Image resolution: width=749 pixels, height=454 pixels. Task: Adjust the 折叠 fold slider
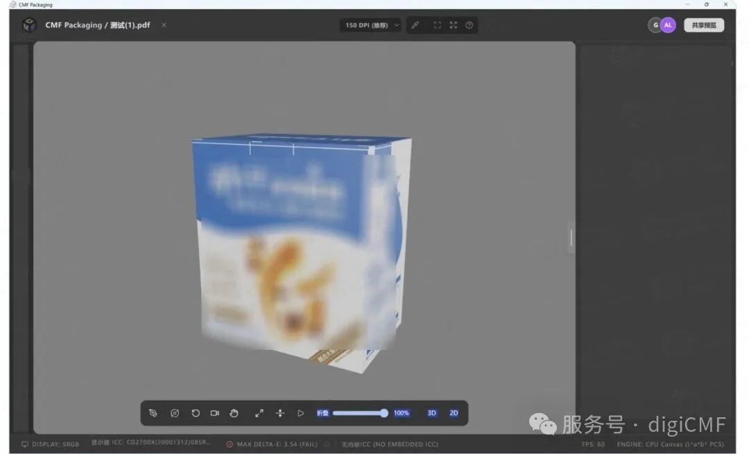(360, 413)
